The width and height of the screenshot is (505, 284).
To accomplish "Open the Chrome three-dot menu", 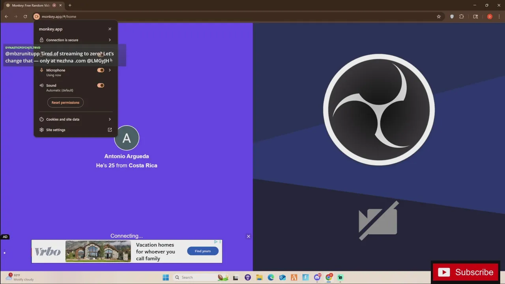I will pyautogui.click(x=499, y=17).
